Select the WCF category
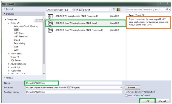 [16, 50]
